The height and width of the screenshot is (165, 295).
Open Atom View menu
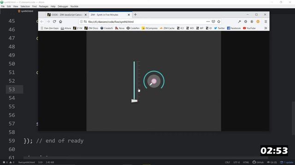click(x=16, y=6)
